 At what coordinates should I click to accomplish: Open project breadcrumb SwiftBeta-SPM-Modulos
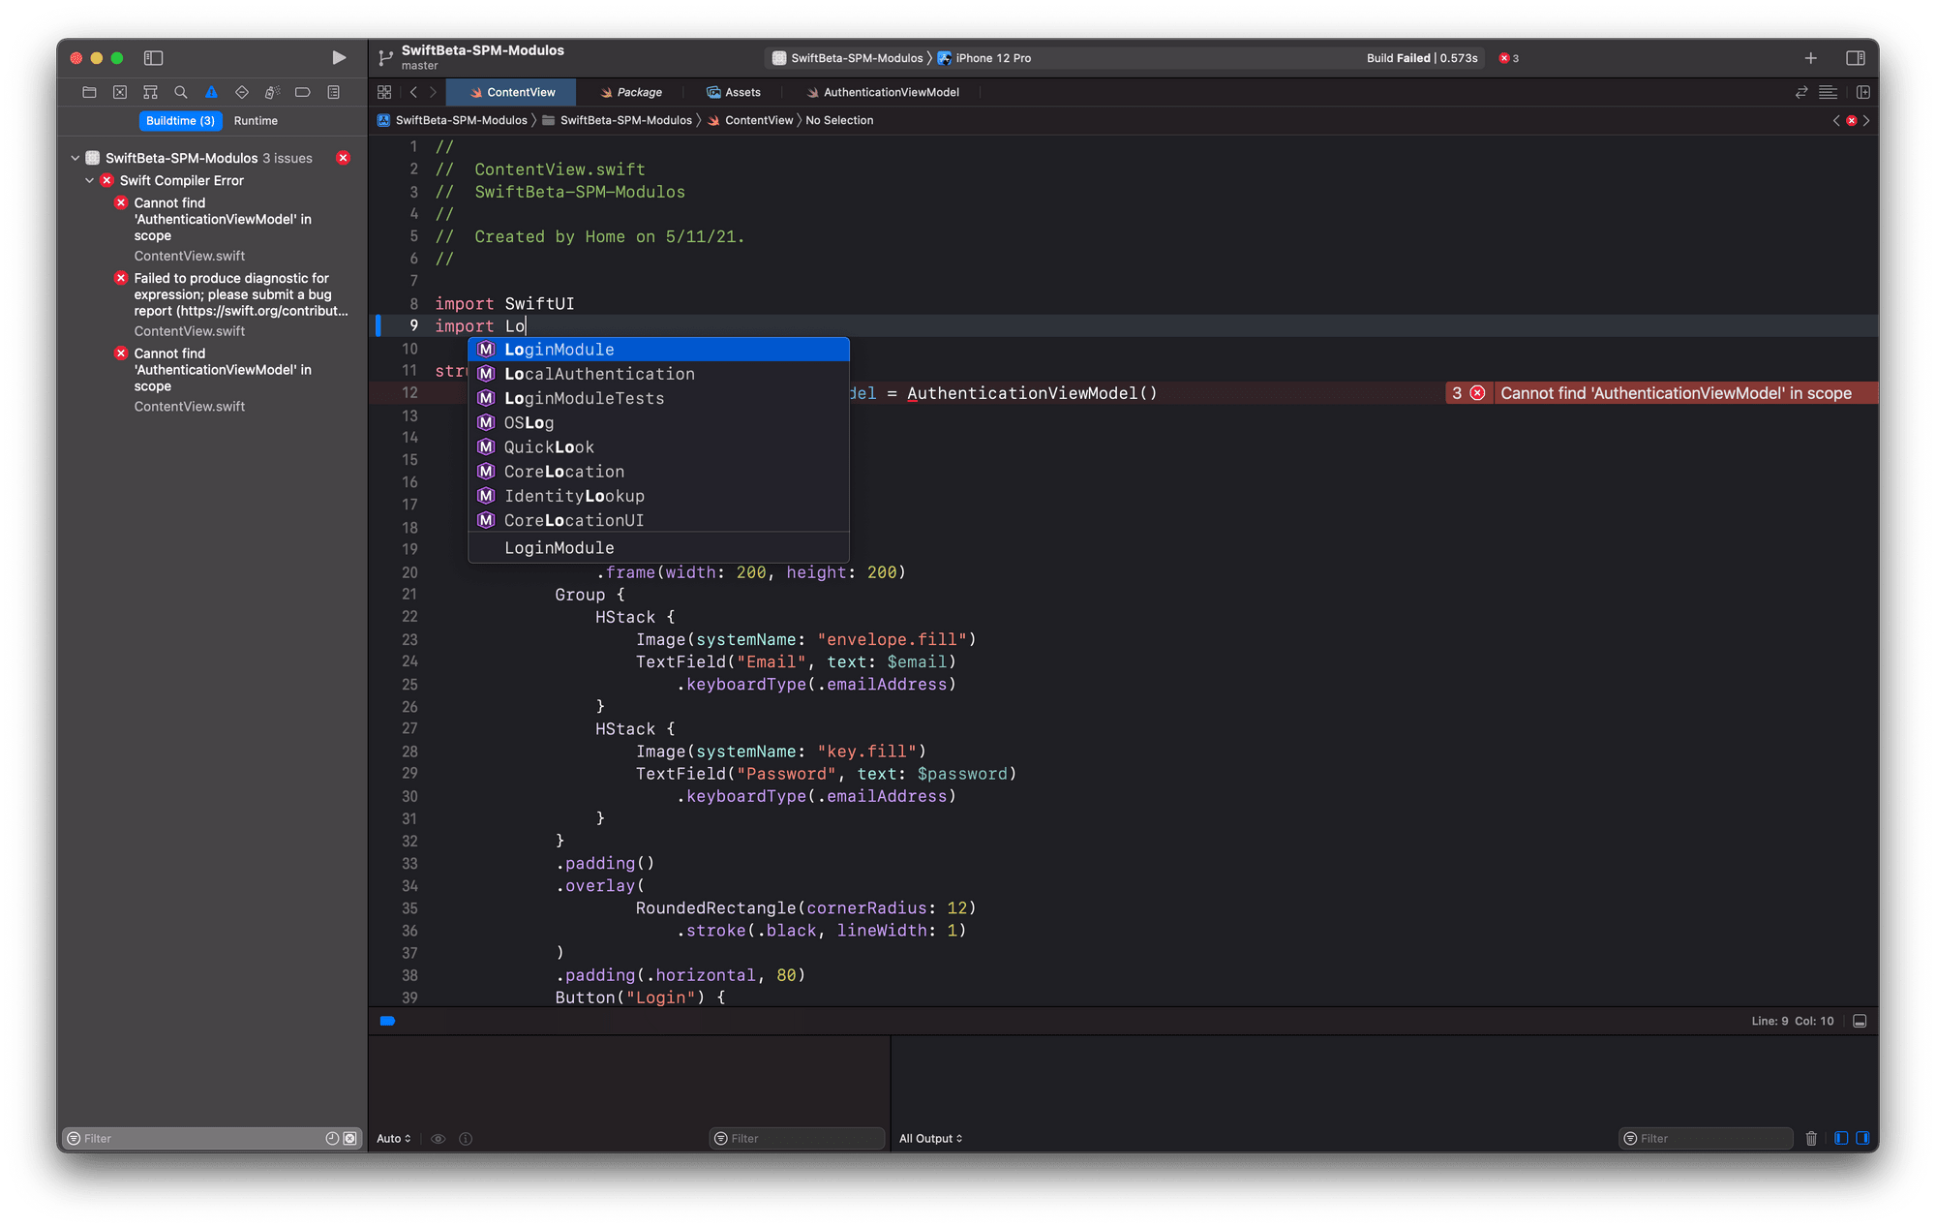(x=452, y=120)
